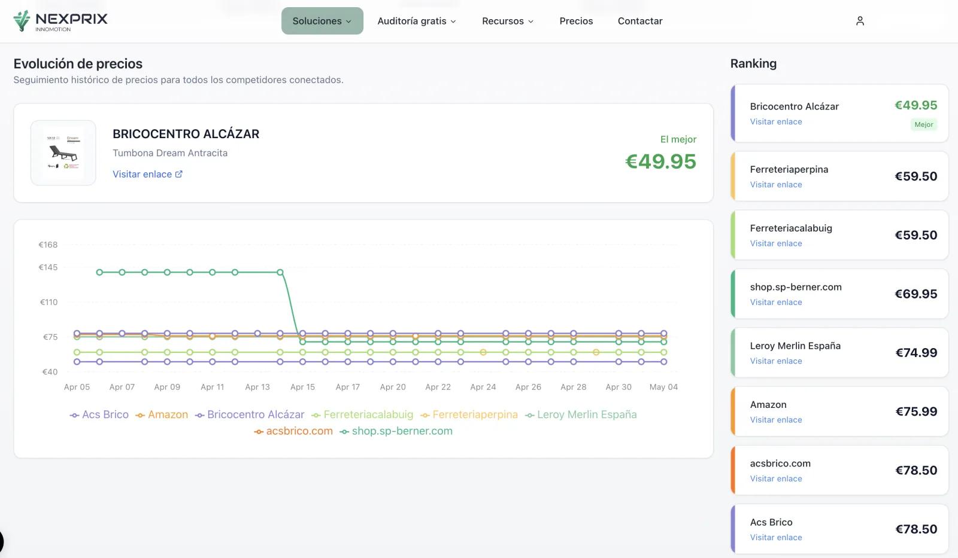Open the Tumbona Dream Antracita product thumbnail
Image resolution: width=958 pixels, height=558 pixels.
coord(63,153)
